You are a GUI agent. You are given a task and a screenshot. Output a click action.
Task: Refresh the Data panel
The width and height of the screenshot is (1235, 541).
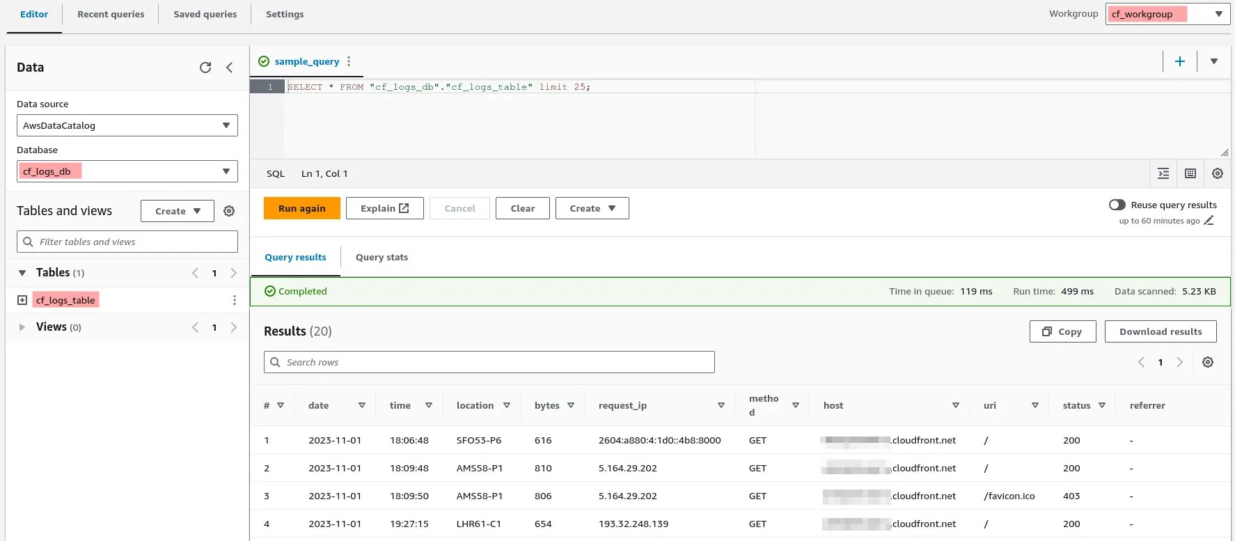coord(205,68)
